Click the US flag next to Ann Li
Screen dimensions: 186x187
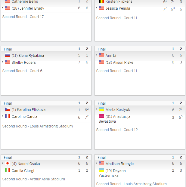tap(101, 55)
